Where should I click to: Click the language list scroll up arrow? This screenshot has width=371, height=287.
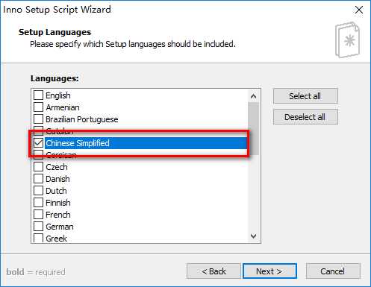coord(254,96)
